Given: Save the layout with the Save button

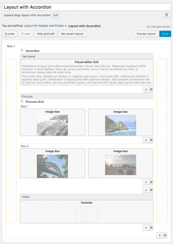Looking at the screenshot, I should click(165, 34).
